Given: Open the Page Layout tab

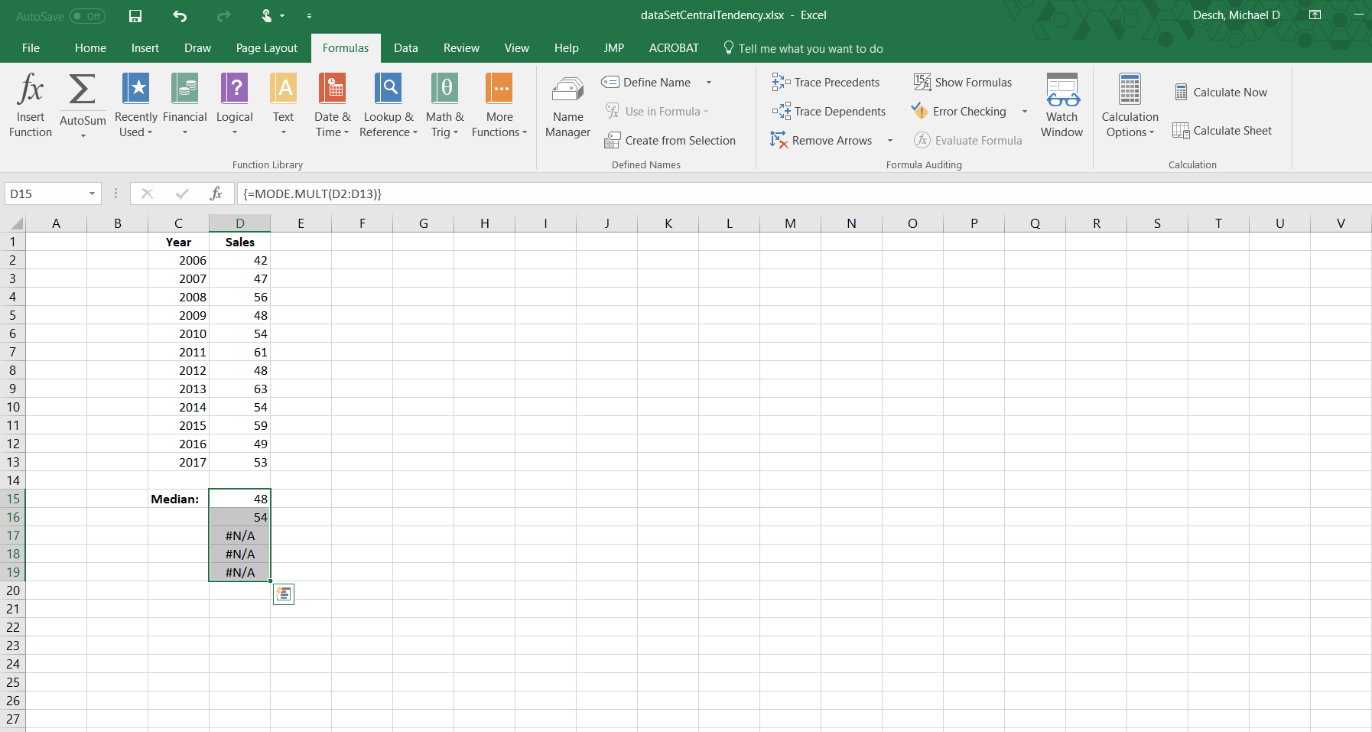Looking at the screenshot, I should click(x=266, y=48).
